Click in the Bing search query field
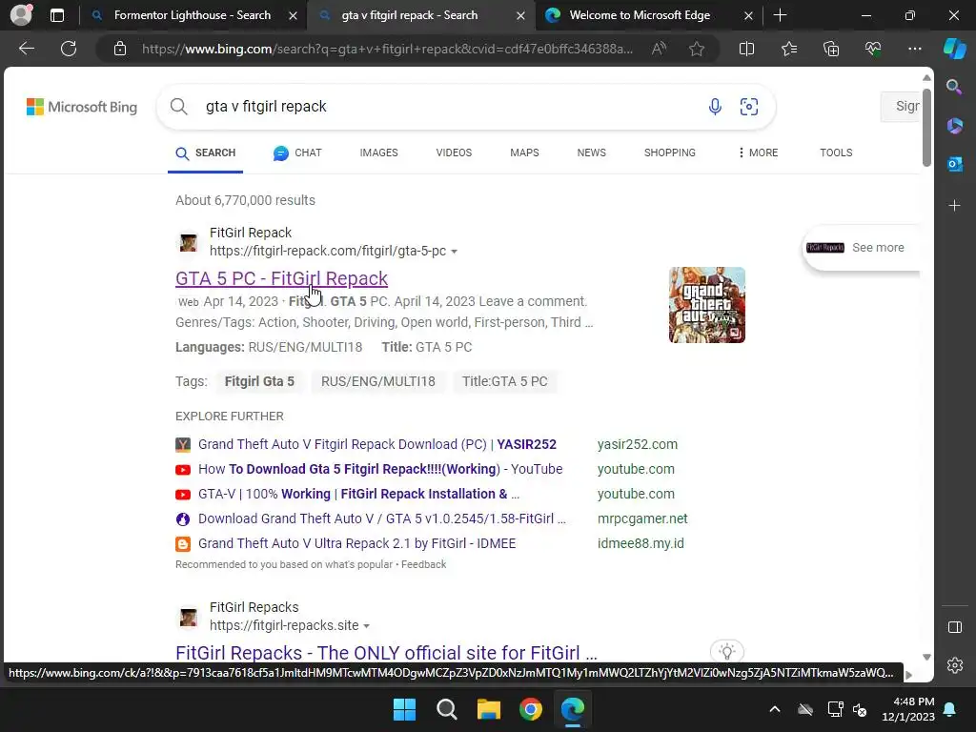Image resolution: width=976 pixels, height=732 pixels. (448, 107)
